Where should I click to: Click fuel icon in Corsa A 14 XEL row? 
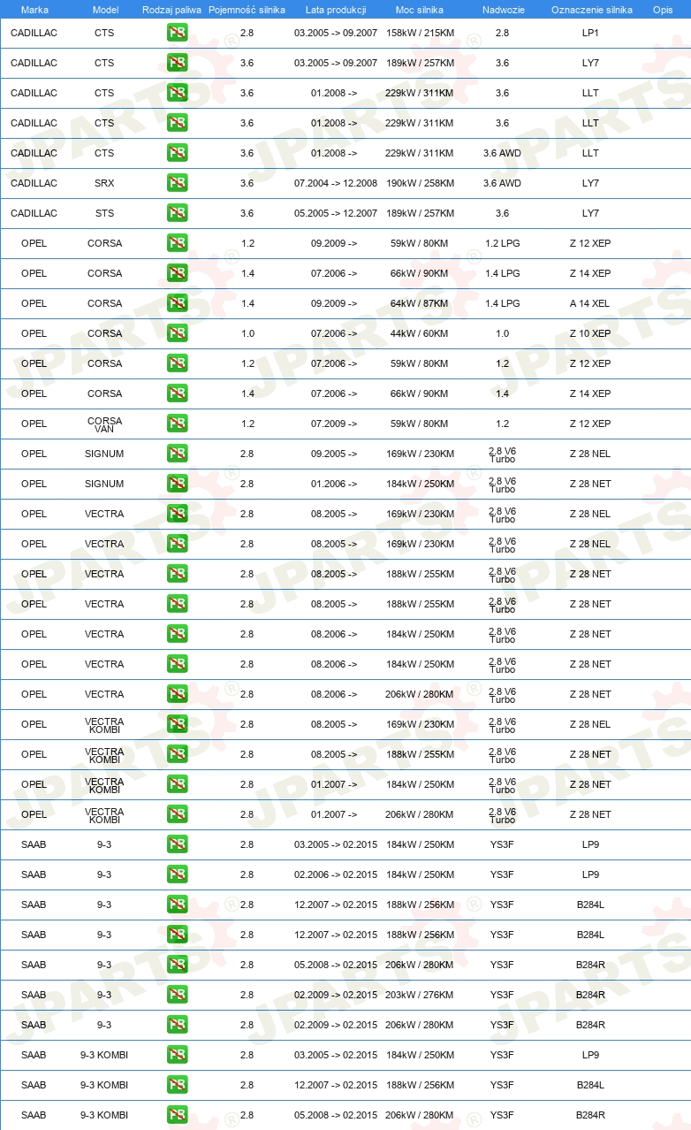point(177,303)
